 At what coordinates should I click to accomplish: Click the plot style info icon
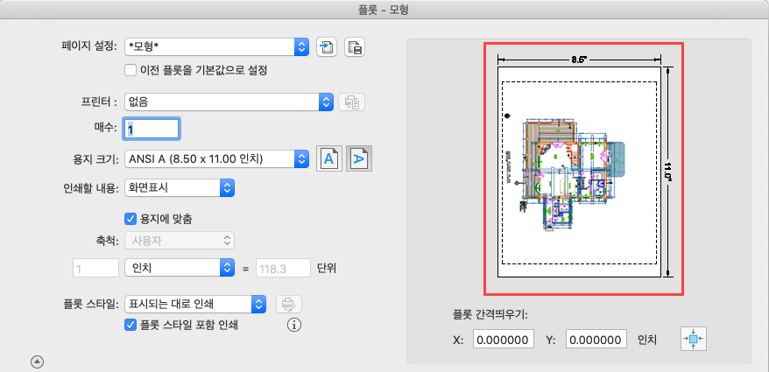pos(293,325)
